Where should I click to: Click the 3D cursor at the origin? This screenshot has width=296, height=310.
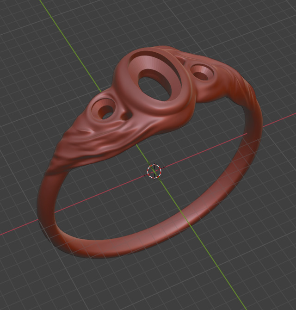pos(154,171)
